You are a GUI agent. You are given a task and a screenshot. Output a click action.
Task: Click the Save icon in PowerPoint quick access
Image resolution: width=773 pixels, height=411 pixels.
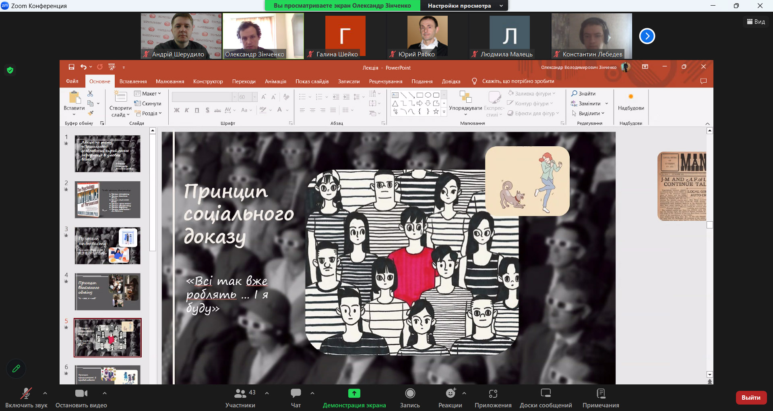click(x=71, y=67)
